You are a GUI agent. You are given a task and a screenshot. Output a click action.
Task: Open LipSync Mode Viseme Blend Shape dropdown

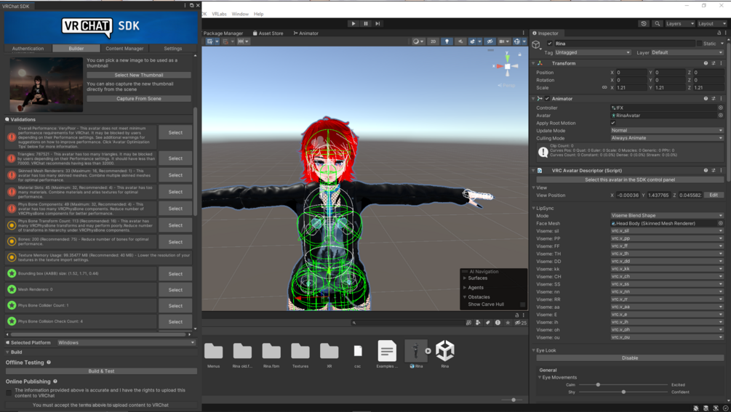coord(667,216)
